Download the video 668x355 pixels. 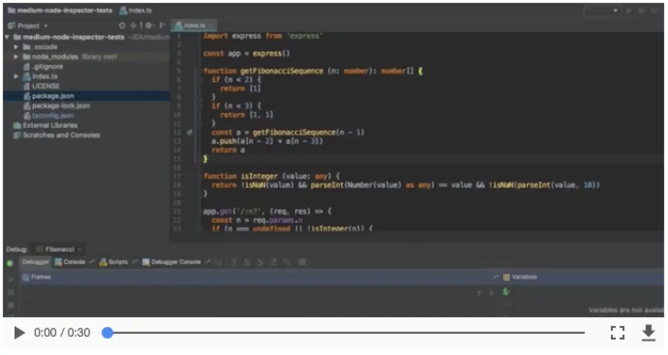648,333
